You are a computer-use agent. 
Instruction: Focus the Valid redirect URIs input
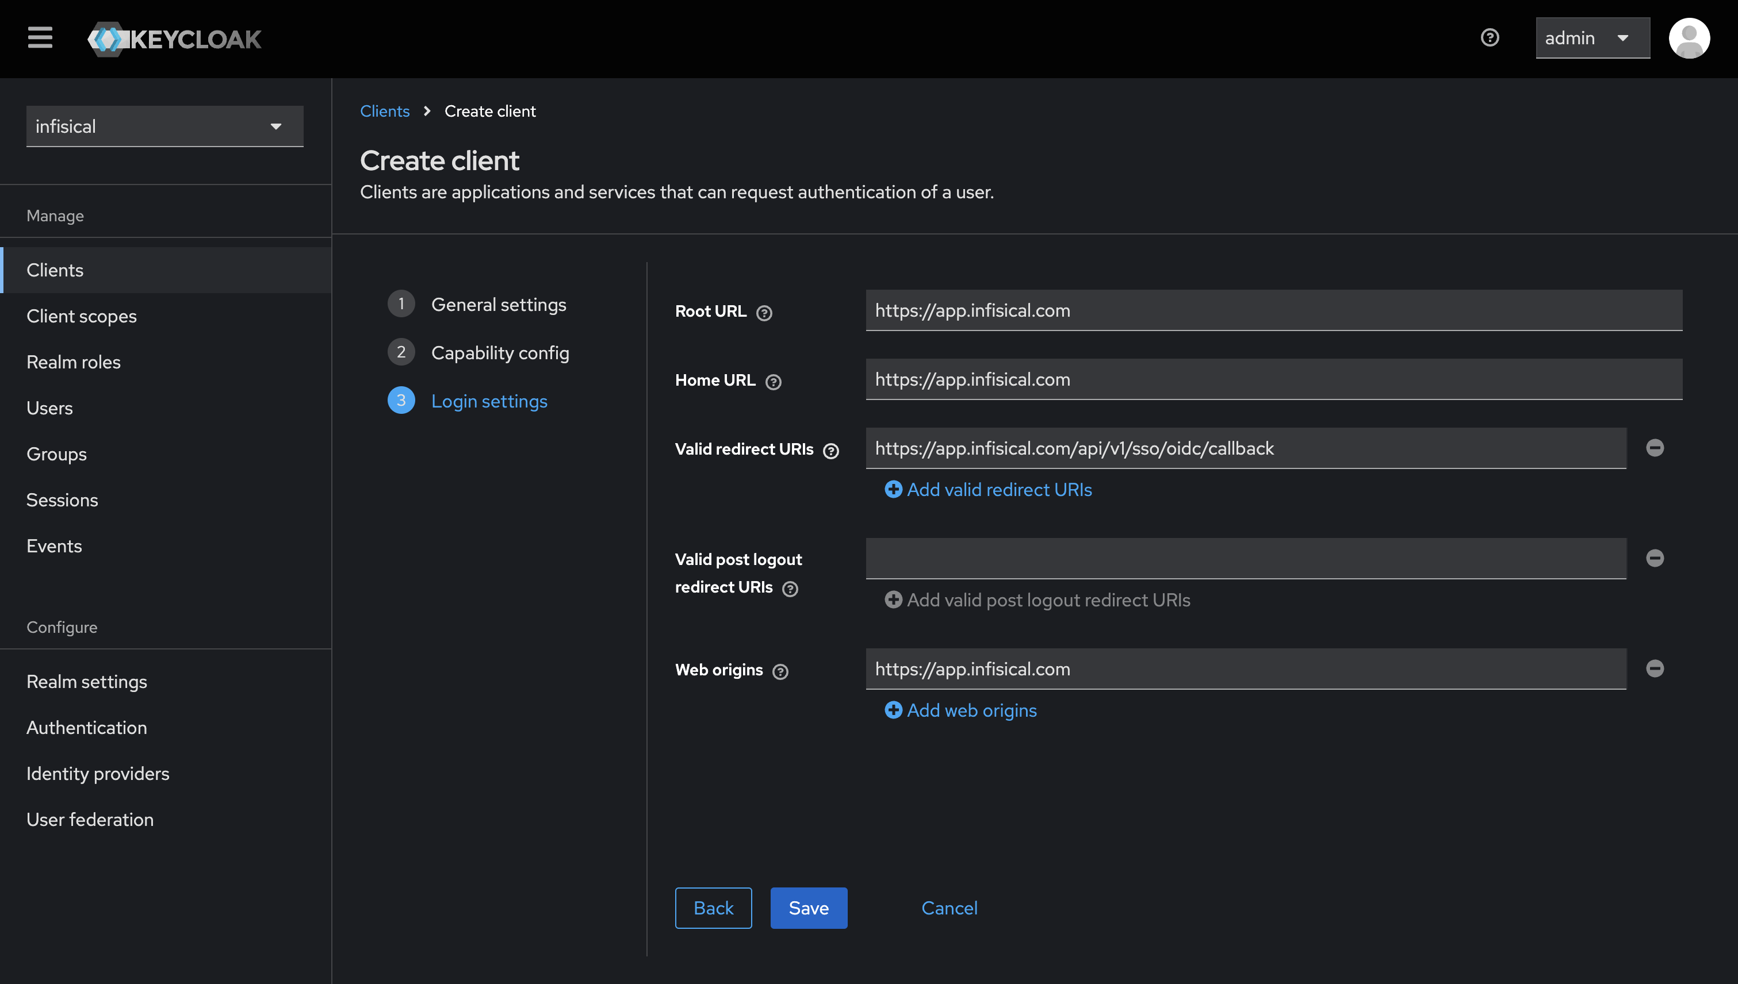coord(1246,448)
